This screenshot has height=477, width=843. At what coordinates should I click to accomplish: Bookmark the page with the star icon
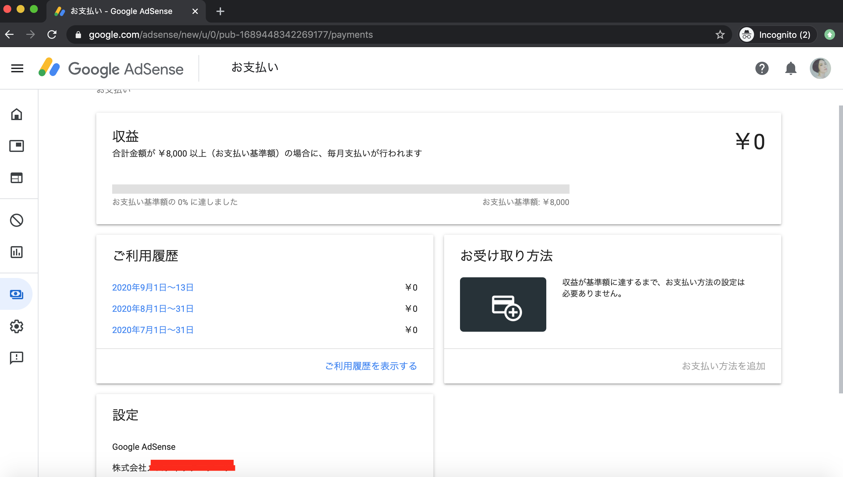pos(720,34)
